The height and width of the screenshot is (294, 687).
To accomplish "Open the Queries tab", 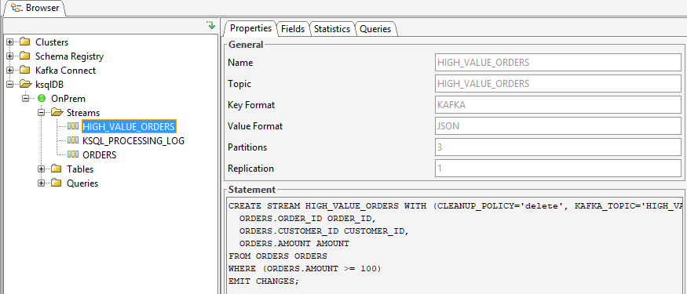I will (x=375, y=29).
